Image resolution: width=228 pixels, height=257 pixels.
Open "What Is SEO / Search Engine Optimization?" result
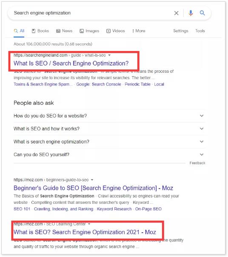click(x=71, y=63)
